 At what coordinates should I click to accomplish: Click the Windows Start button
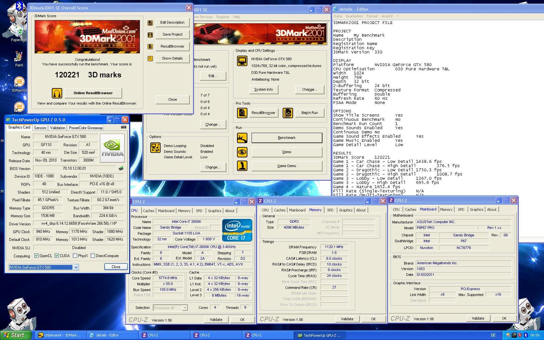(15, 335)
